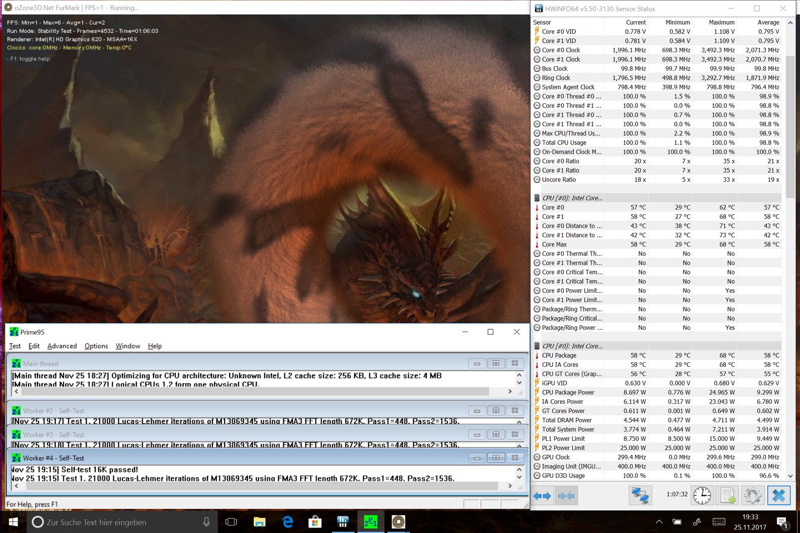Image resolution: width=800 pixels, height=533 pixels.
Task: Minimize Worker #3 Self-Test window
Action: (x=477, y=434)
